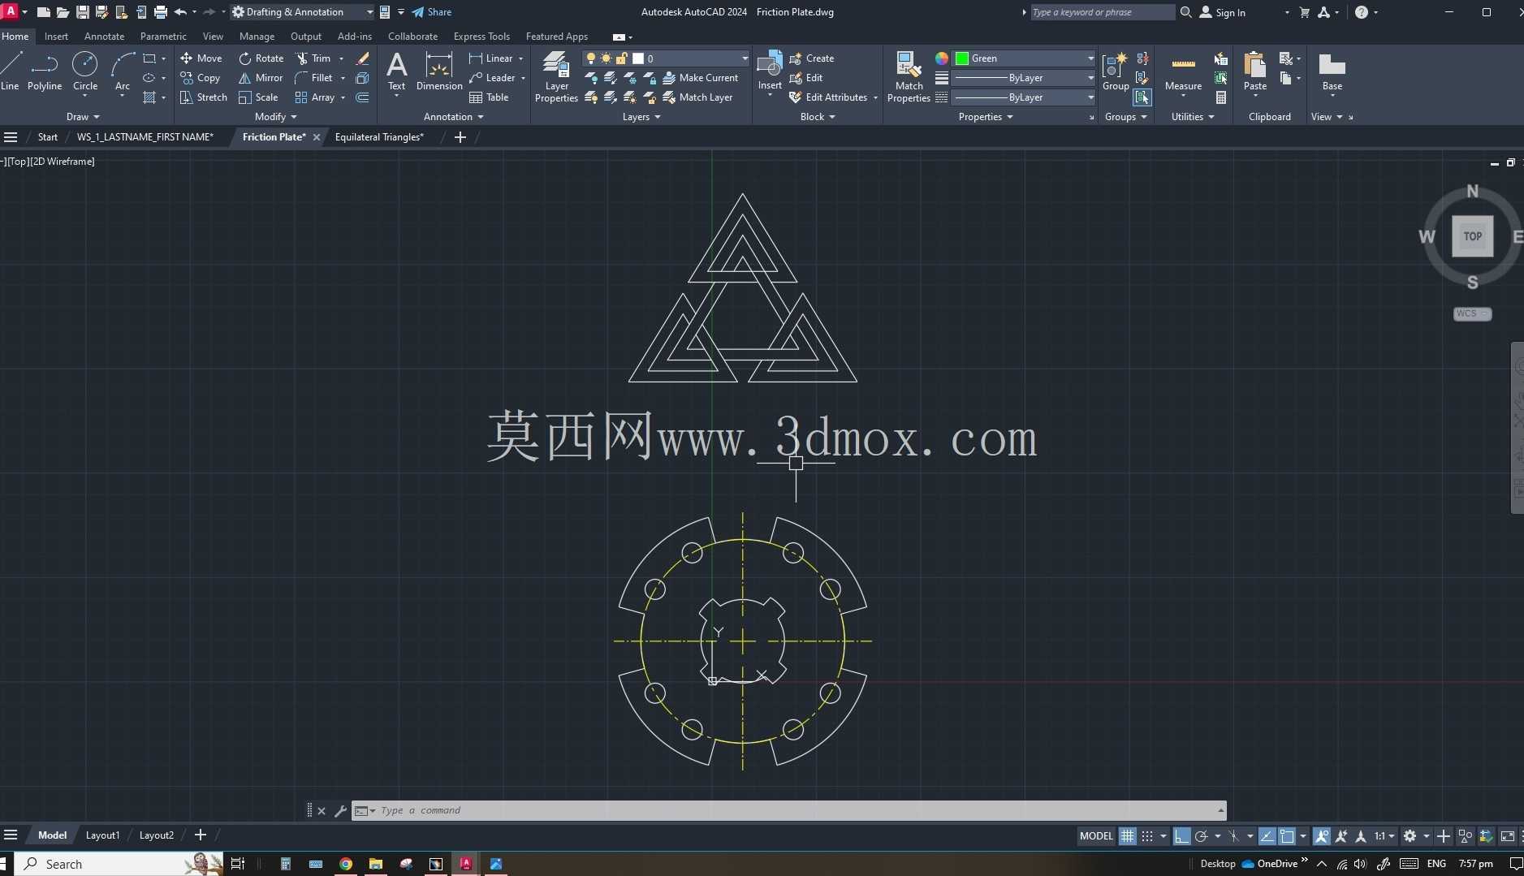Expand the Draw panel
Screen dimensions: 1524x876
[x=83, y=117]
